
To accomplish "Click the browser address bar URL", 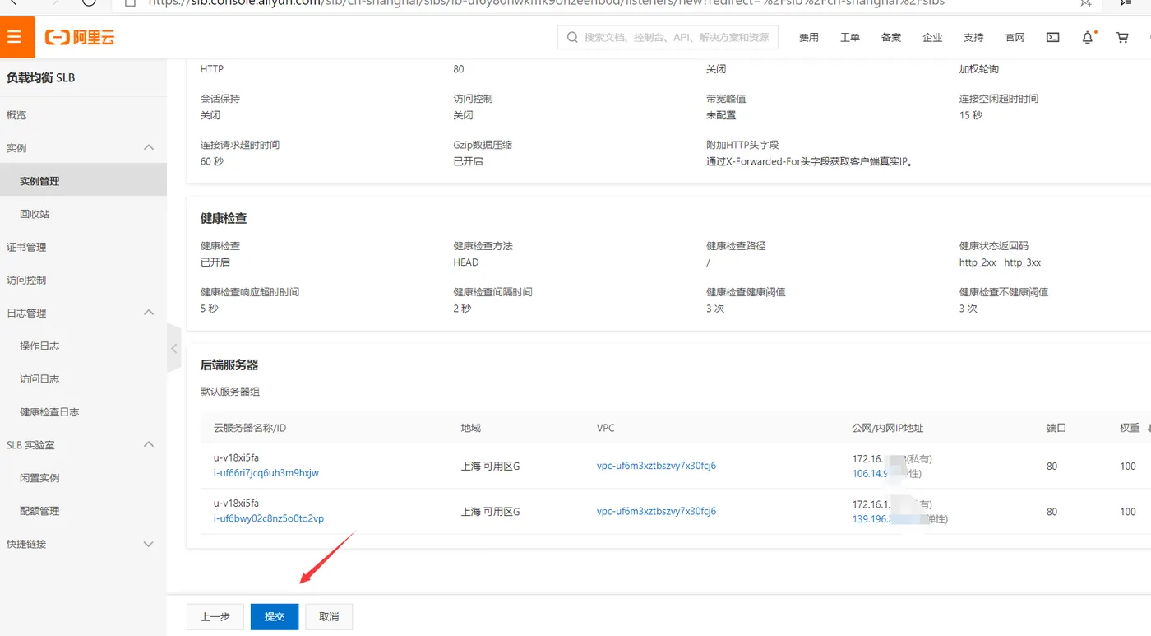I will click(x=547, y=2).
